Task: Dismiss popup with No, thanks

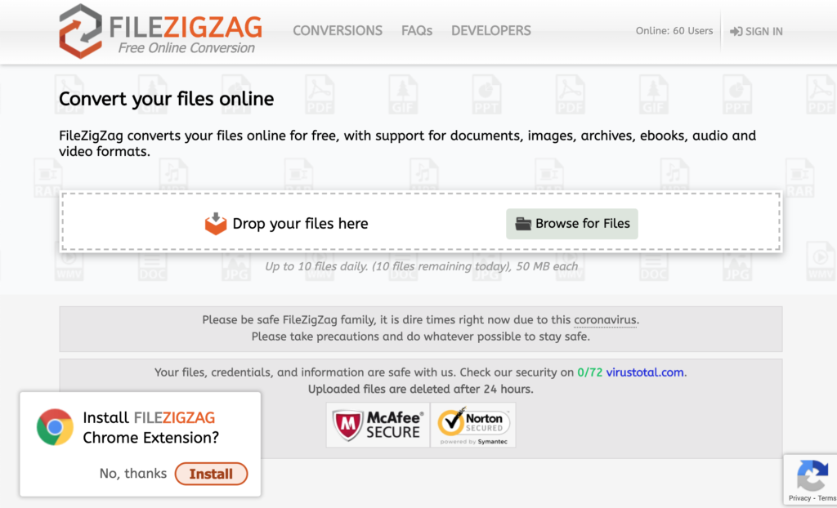Action: tap(133, 474)
